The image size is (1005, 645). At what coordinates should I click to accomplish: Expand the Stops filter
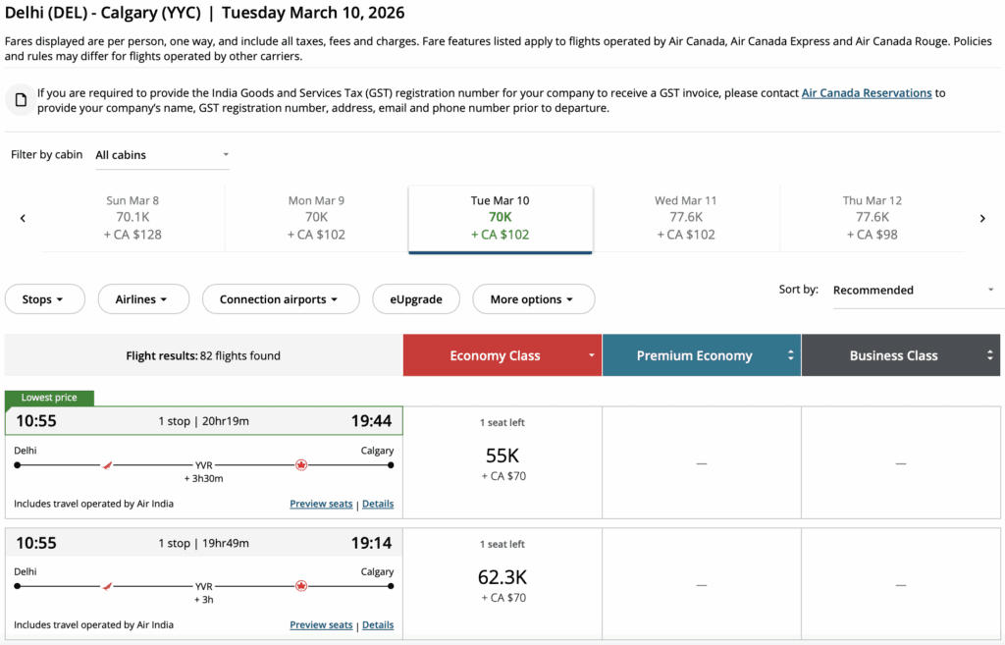(x=44, y=299)
